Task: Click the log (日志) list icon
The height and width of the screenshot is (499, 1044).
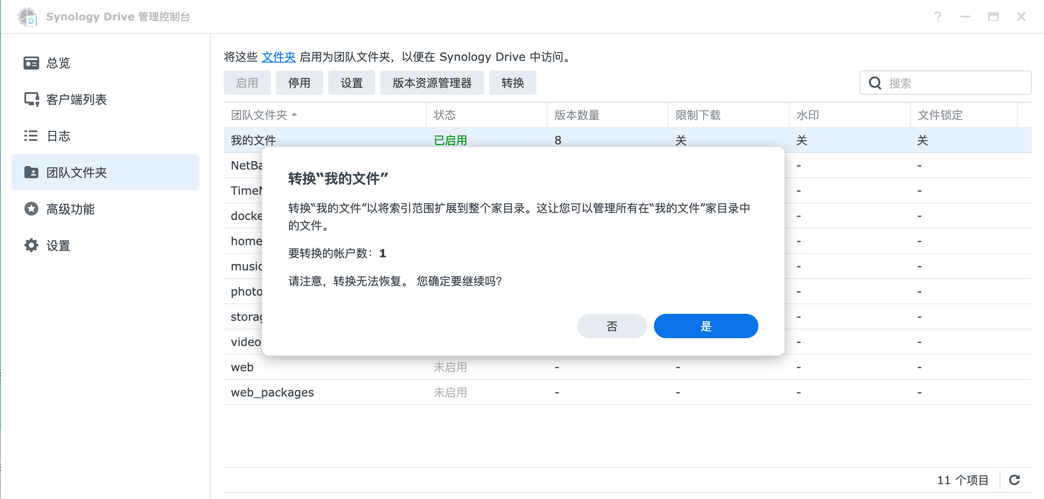Action: [31, 136]
